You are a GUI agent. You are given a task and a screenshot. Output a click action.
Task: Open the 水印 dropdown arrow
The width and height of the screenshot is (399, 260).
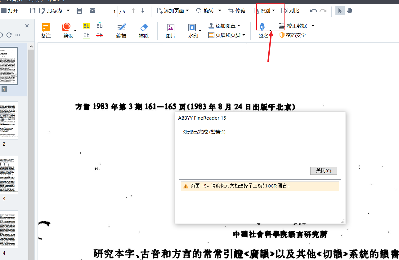point(200,30)
